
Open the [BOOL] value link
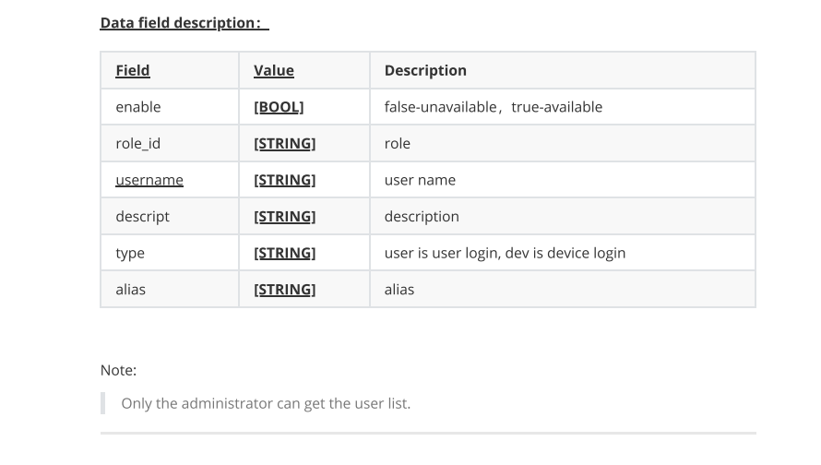pyautogui.click(x=279, y=107)
